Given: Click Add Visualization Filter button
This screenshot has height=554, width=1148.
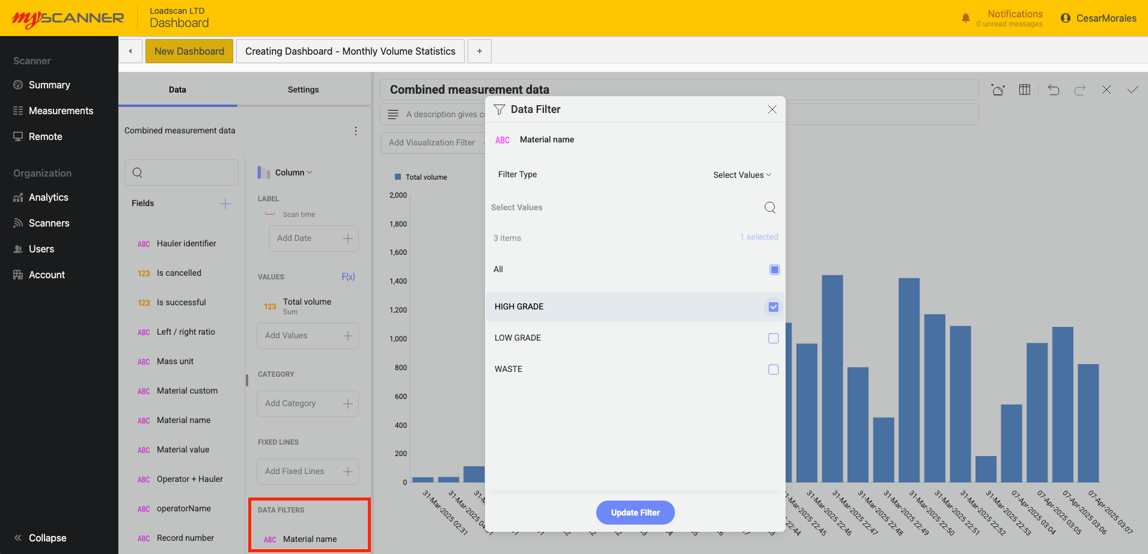Looking at the screenshot, I should tap(432, 142).
